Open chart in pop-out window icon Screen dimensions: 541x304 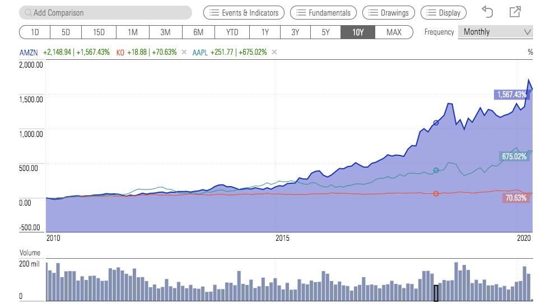coord(515,12)
